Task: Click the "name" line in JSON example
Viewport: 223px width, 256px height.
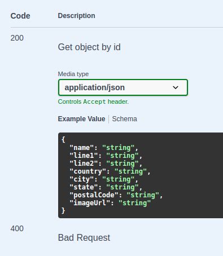Action: coord(104,148)
